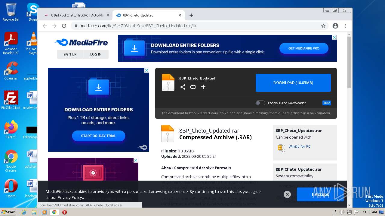385x216 pixels.
Task: Open Acrobat Reader DC desktop icon
Action: click(x=11, y=43)
